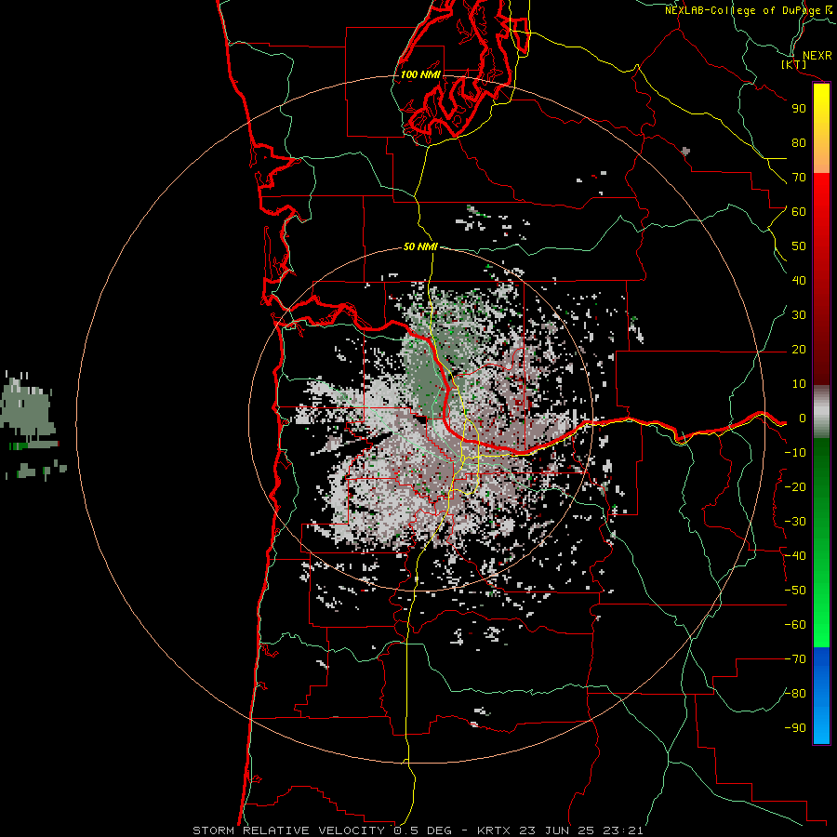This screenshot has width=837, height=837.
Task: Click the '50 NMI' range ring label
Action: click(x=420, y=246)
